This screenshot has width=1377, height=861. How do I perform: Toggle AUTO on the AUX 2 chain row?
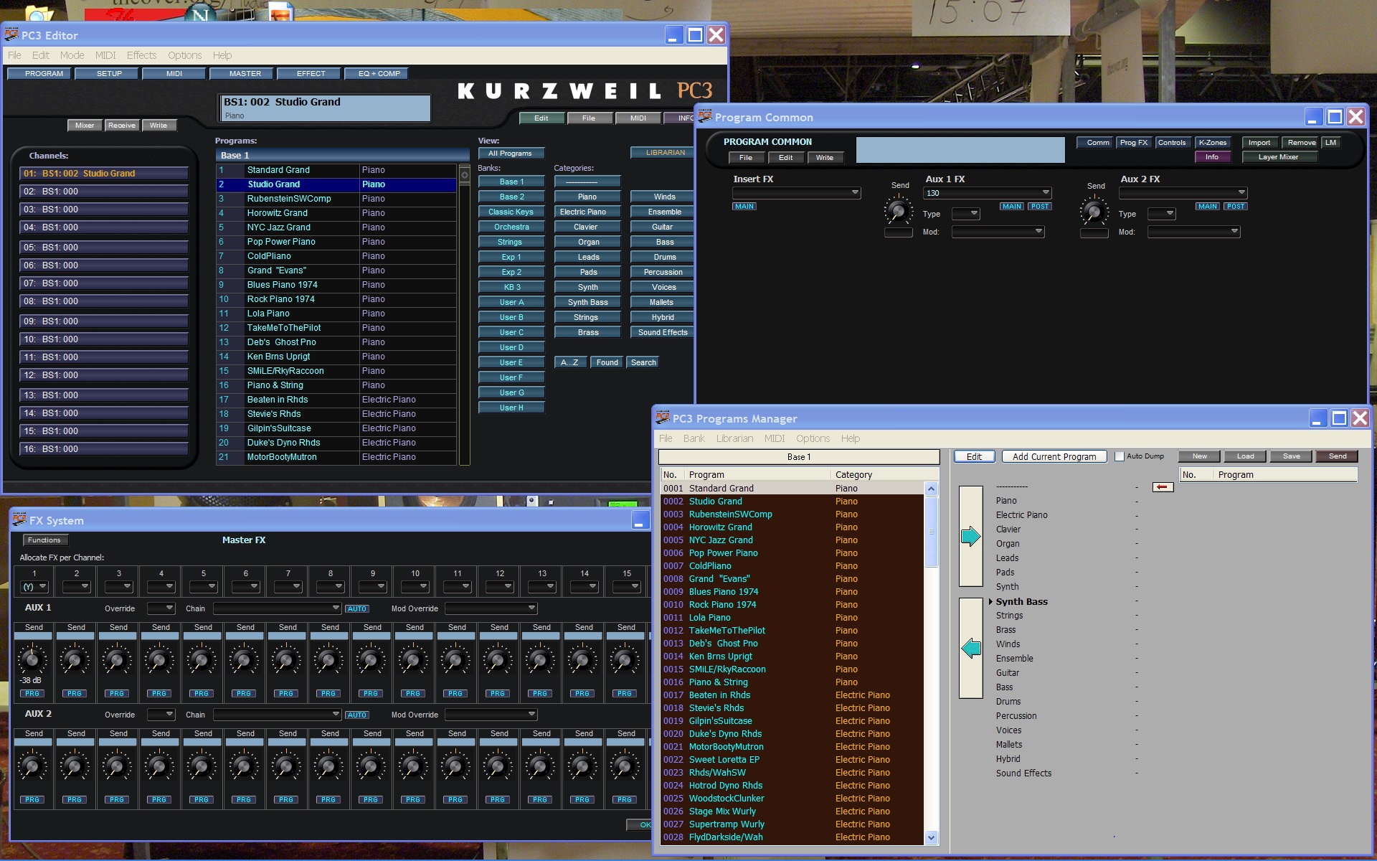(356, 715)
